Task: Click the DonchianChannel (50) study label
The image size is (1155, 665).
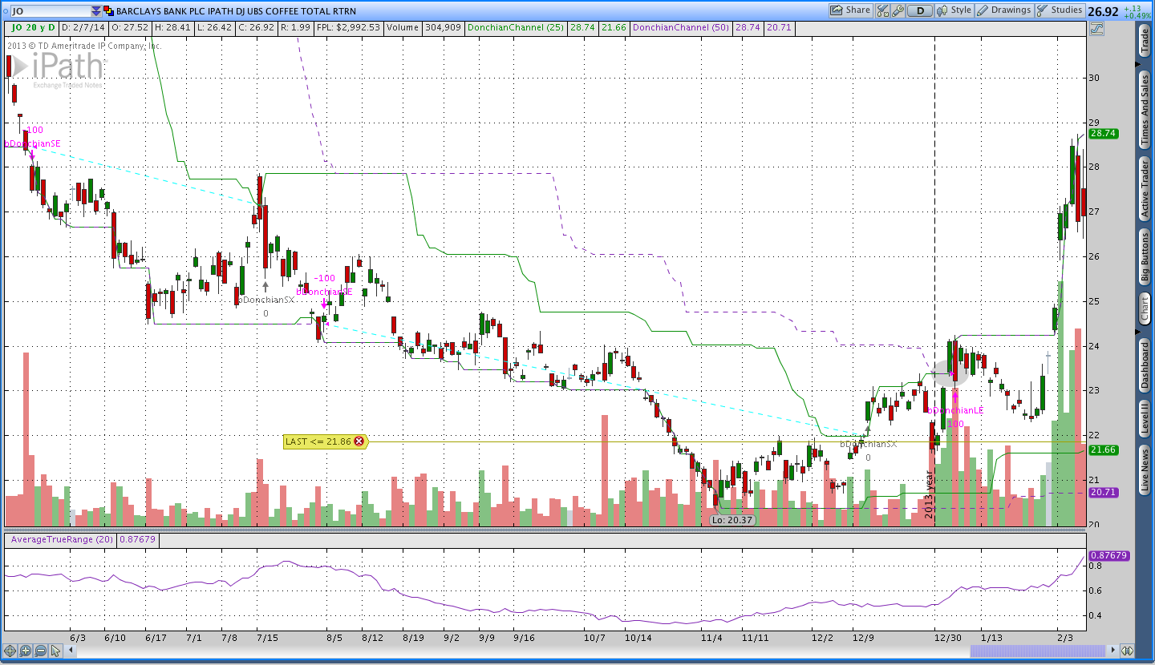Action: [x=681, y=27]
